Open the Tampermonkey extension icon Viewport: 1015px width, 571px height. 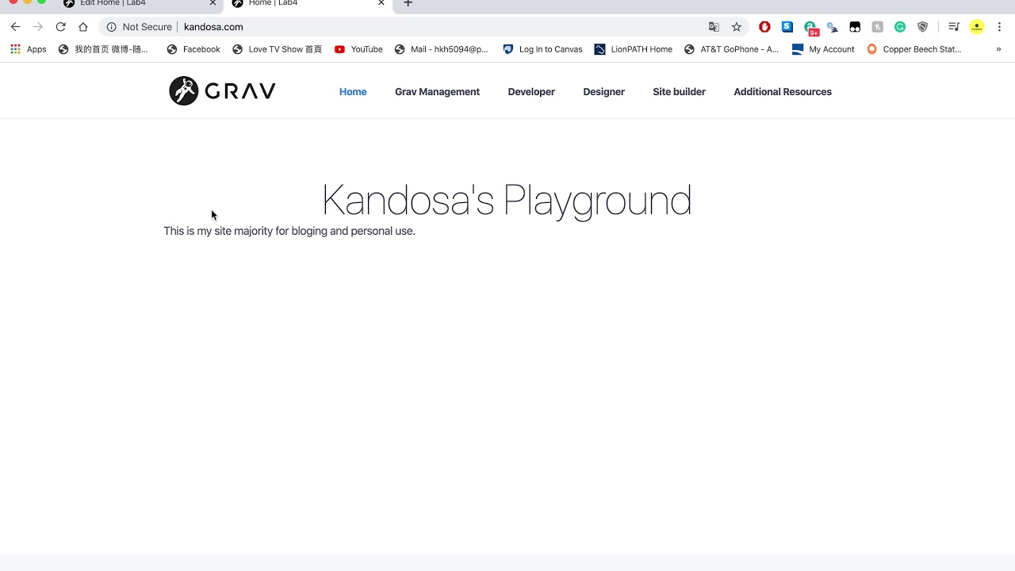point(855,27)
